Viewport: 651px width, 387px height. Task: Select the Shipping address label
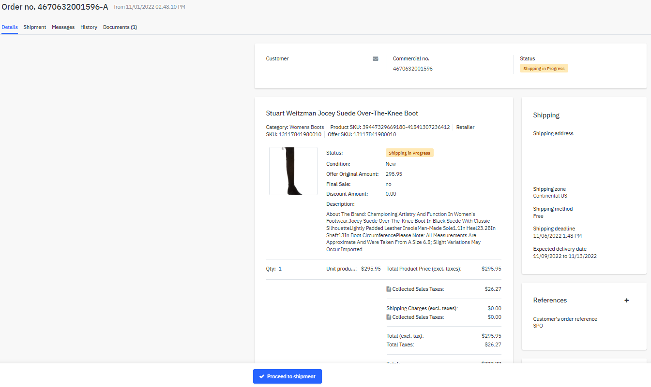553,133
